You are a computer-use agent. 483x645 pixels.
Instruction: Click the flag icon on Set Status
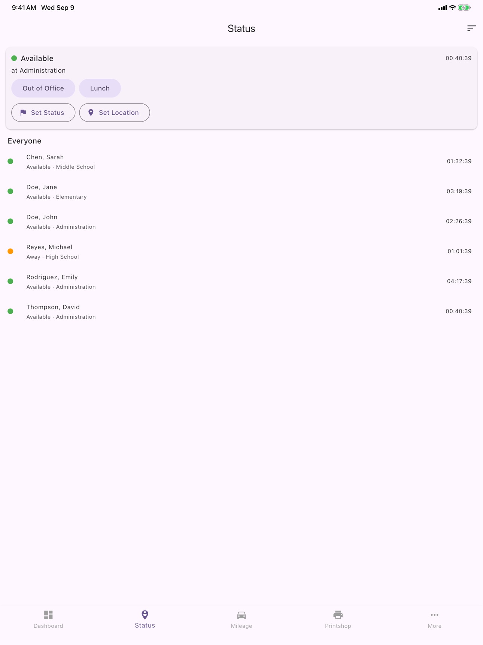(x=23, y=112)
